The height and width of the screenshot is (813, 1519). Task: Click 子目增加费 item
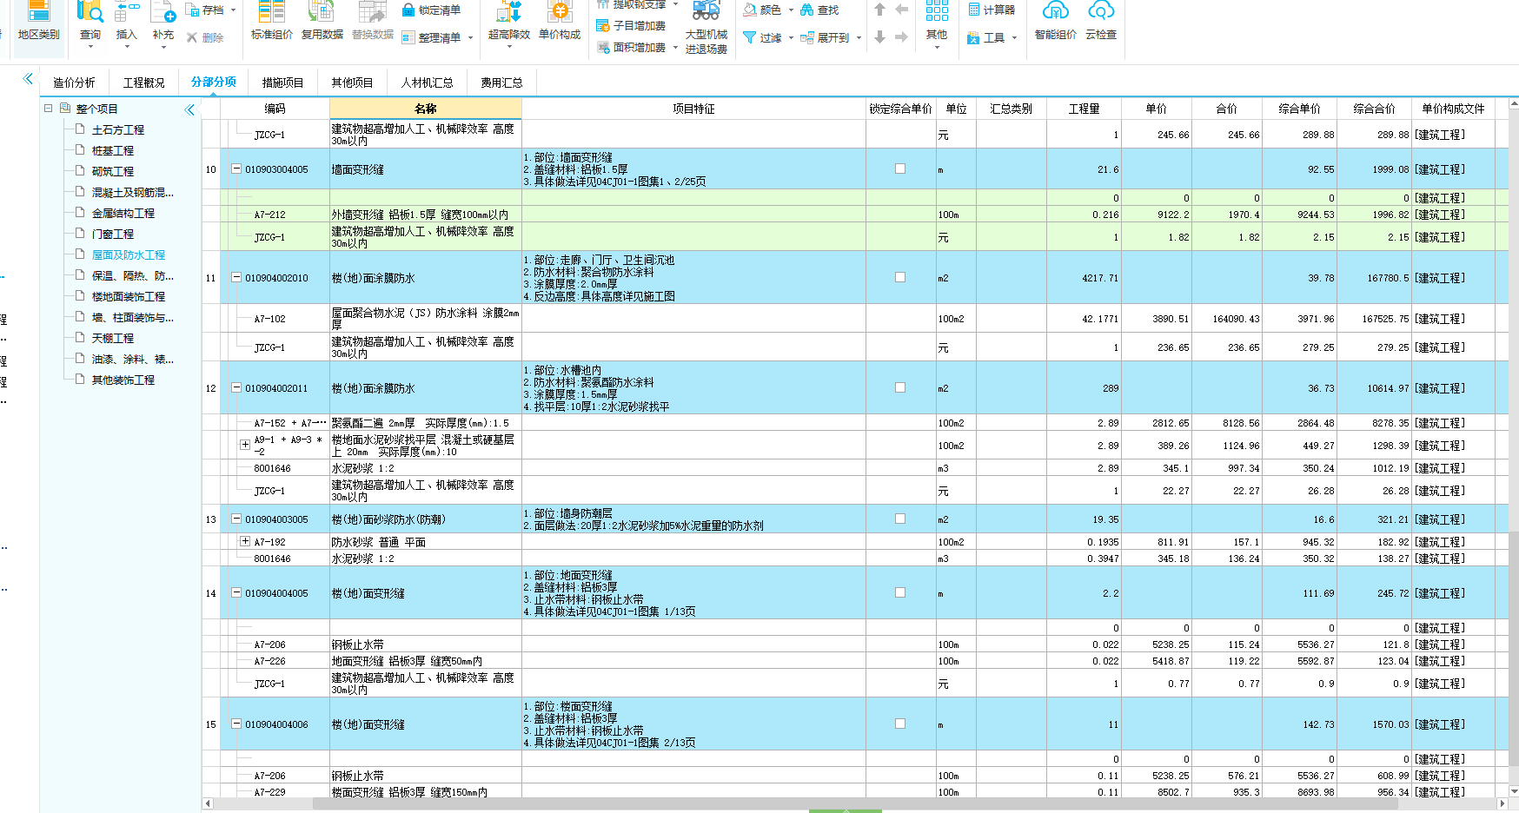coord(631,26)
